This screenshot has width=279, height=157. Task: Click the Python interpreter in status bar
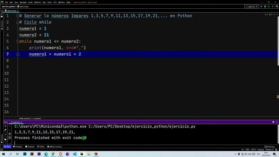point(269,150)
